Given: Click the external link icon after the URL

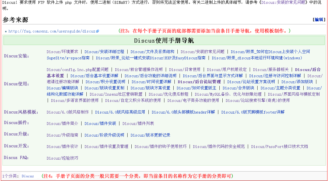Looking at the screenshot, I should [98, 31].
